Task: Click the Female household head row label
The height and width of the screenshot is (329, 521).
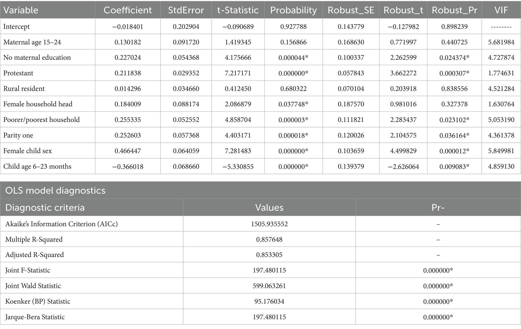Action: coord(38,104)
